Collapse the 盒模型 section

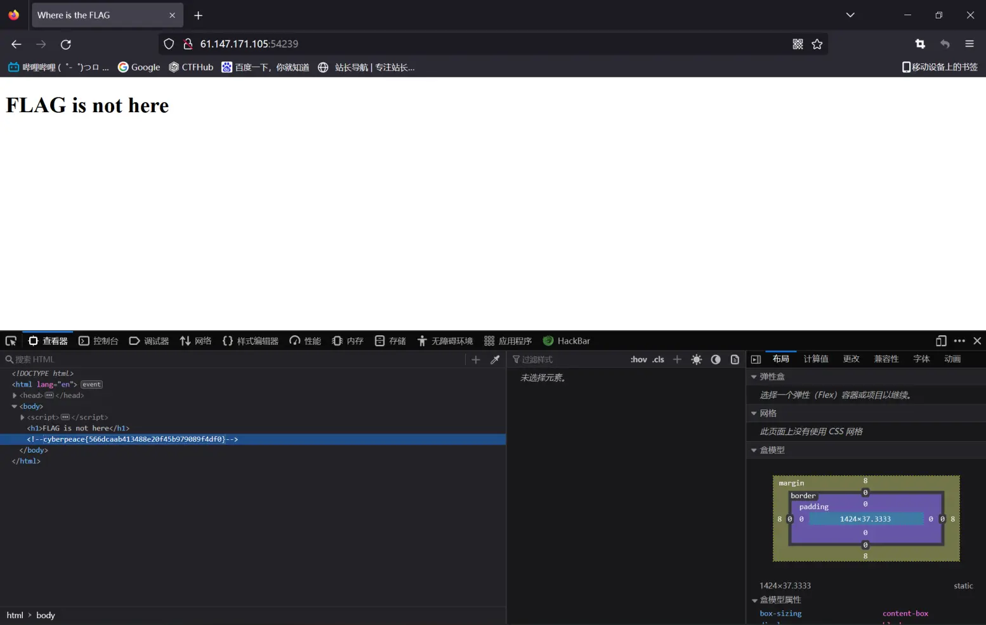click(x=754, y=450)
